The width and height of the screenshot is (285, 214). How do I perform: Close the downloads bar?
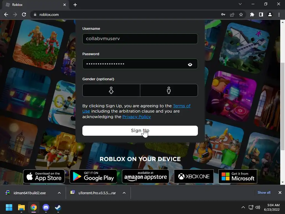280,193
